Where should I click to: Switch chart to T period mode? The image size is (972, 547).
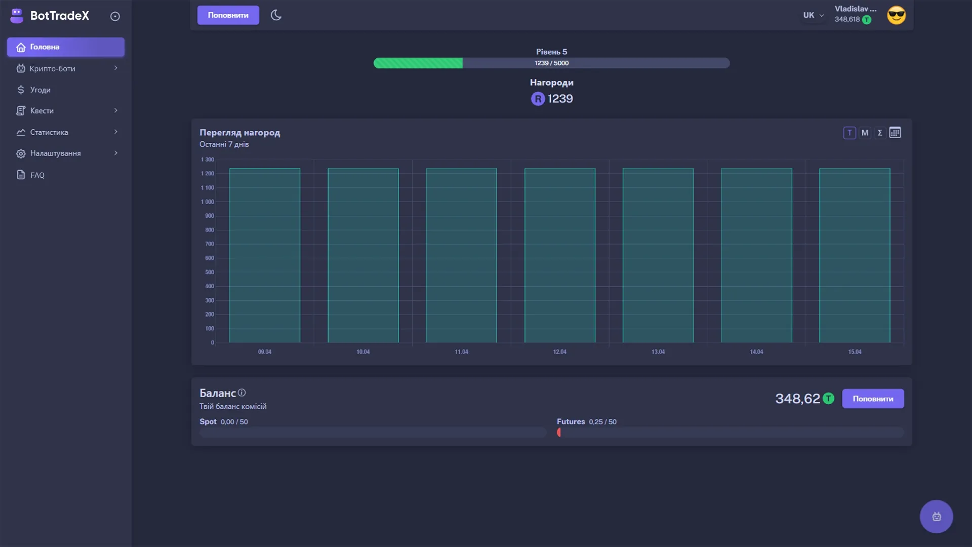pyautogui.click(x=849, y=133)
